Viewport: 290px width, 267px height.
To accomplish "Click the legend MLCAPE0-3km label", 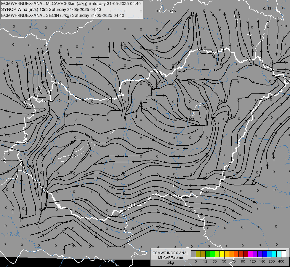I will [x=171, y=258].
